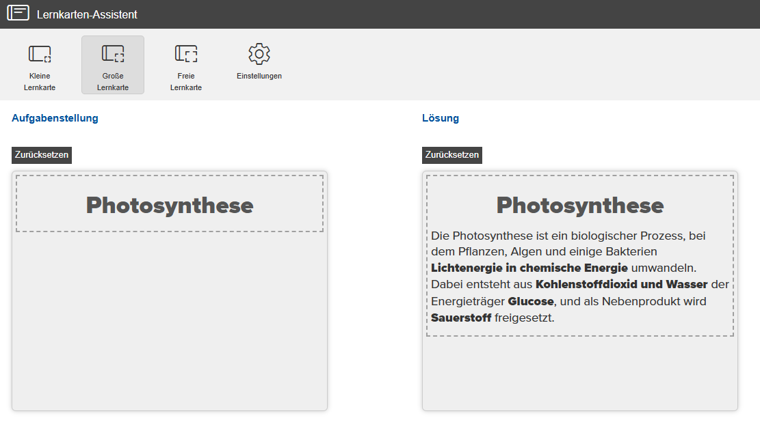Click the bold word "Glucose"
The width and height of the screenshot is (760, 435).
pos(530,301)
